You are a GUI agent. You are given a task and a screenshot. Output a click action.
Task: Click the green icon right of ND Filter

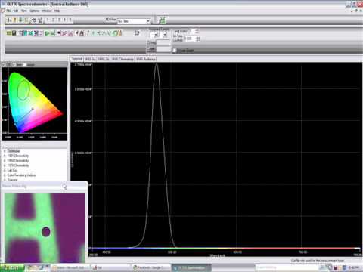point(163,20)
